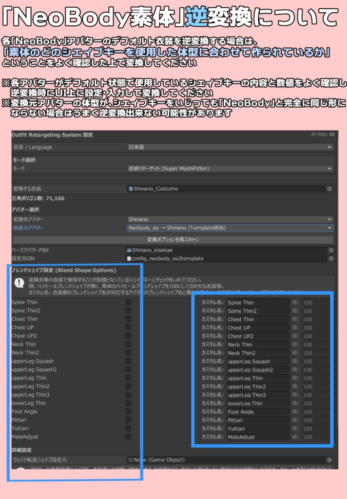Image resolution: width=347 pixels, height=499 pixels.
Task: Click the Outfit Retargeting System 設定 title
Action: click(x=52, y=135)
